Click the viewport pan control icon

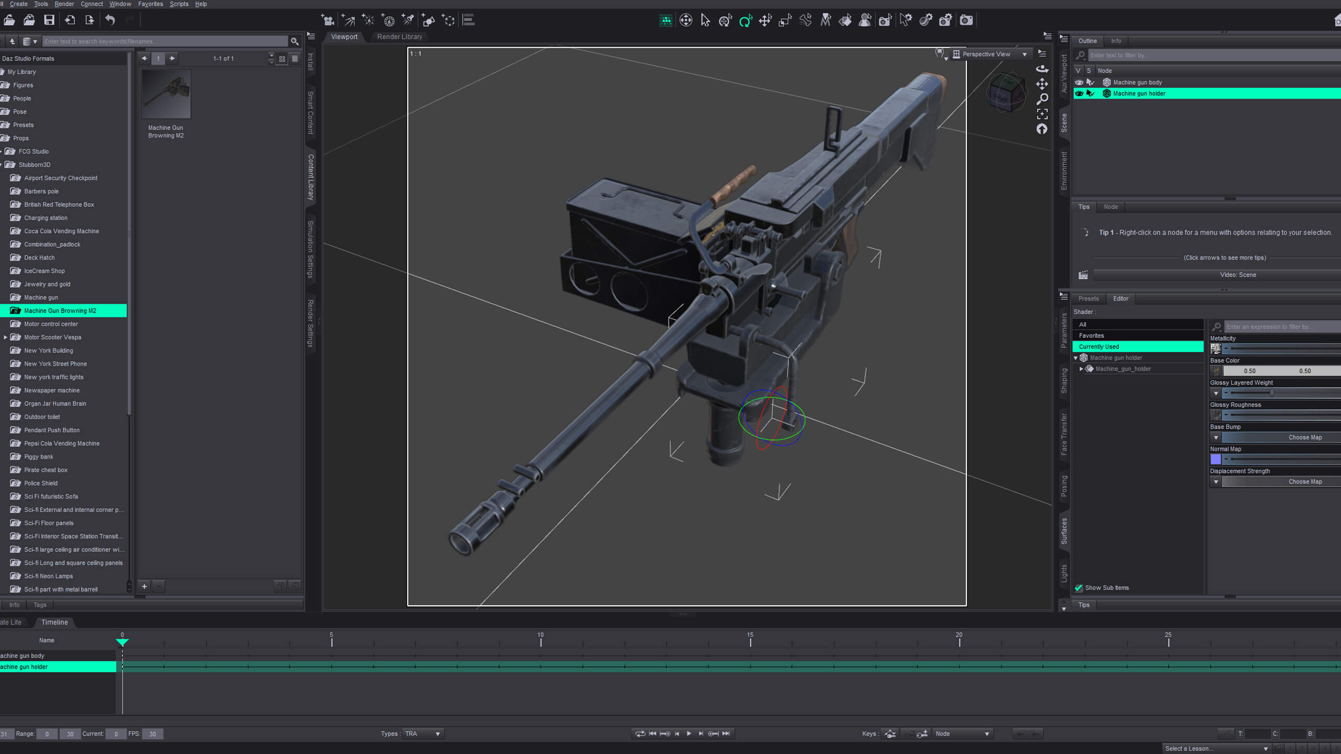(x=1042, y=84)
